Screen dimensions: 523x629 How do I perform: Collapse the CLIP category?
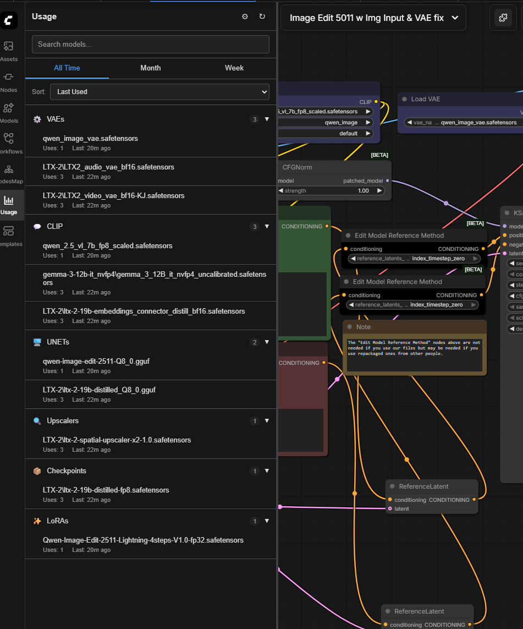click(267, 226)
